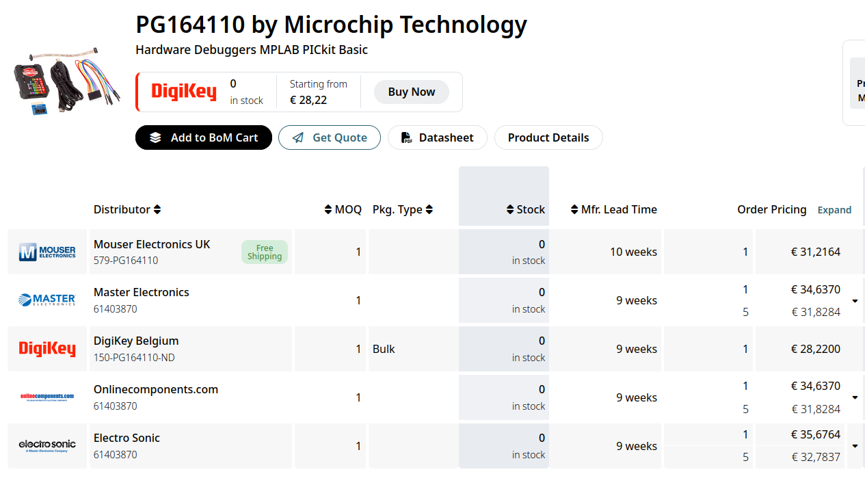Click the Onlinecomponents.com logo

47,397
